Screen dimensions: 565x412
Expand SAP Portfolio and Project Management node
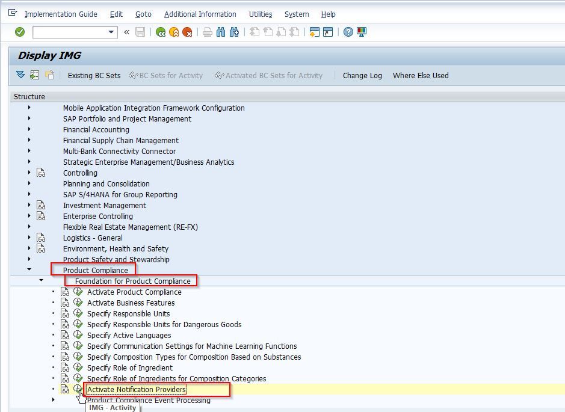29,118
